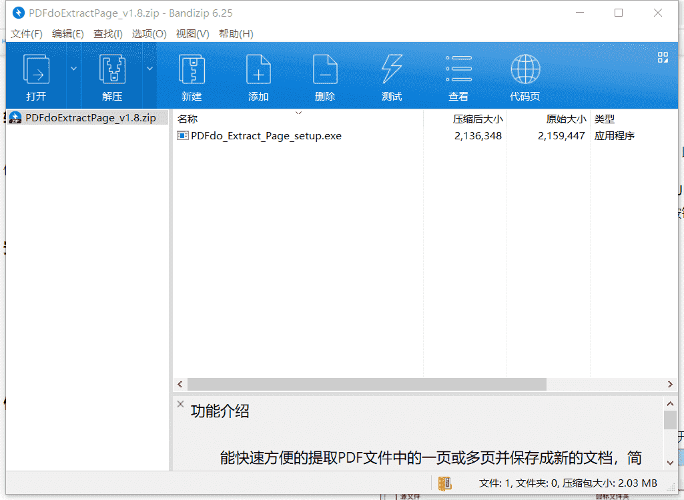Open the Options (选项) menu

149,34
